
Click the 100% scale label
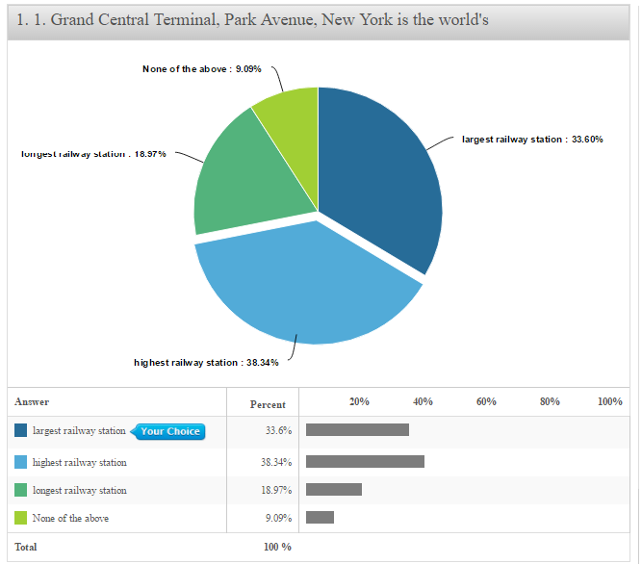610,401
